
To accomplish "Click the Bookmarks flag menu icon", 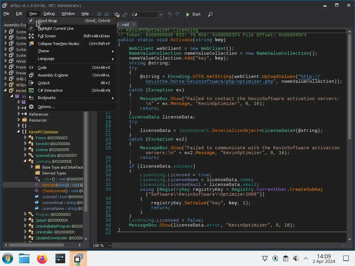I will (31, 98).
